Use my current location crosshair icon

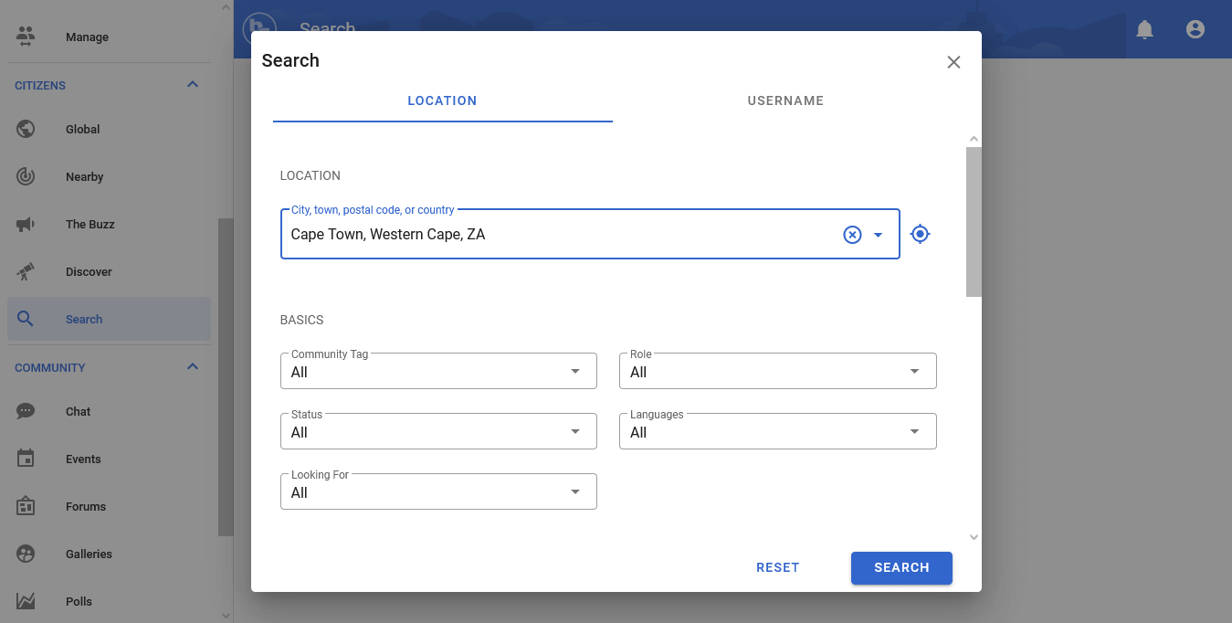[x=921, y=234]
